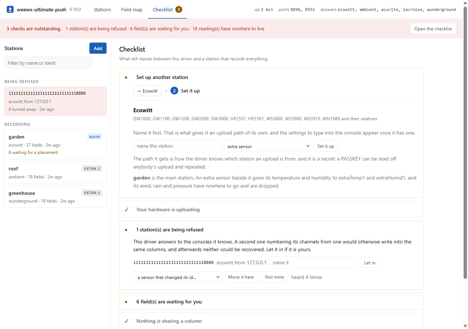Click the MAIN badge on garden
468x329 pixels.
point(95,137)
